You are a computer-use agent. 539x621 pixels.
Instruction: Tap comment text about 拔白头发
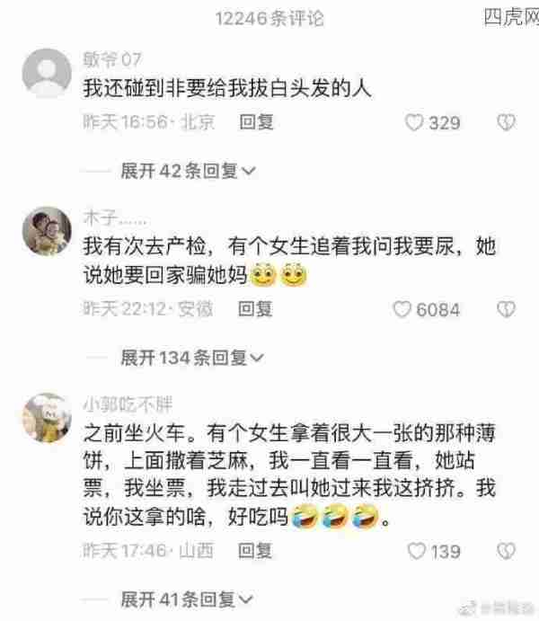click(227, 88)
